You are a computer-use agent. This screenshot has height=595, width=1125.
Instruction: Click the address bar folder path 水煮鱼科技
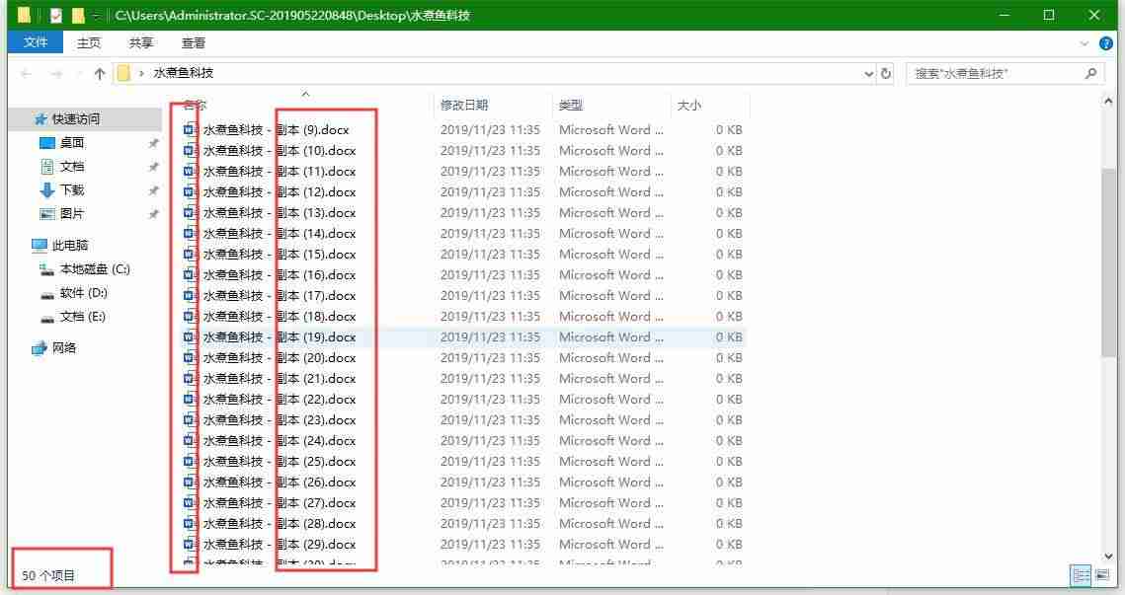tap(183, 72)
